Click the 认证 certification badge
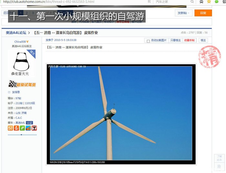The height and width of the screenshot is (173, 226). coord(29,123)
